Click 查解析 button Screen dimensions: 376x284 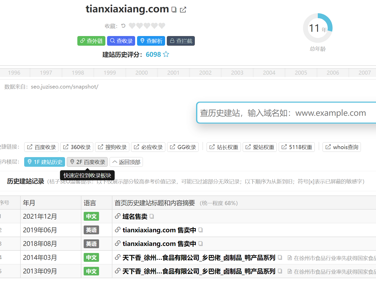click(151, 41)
